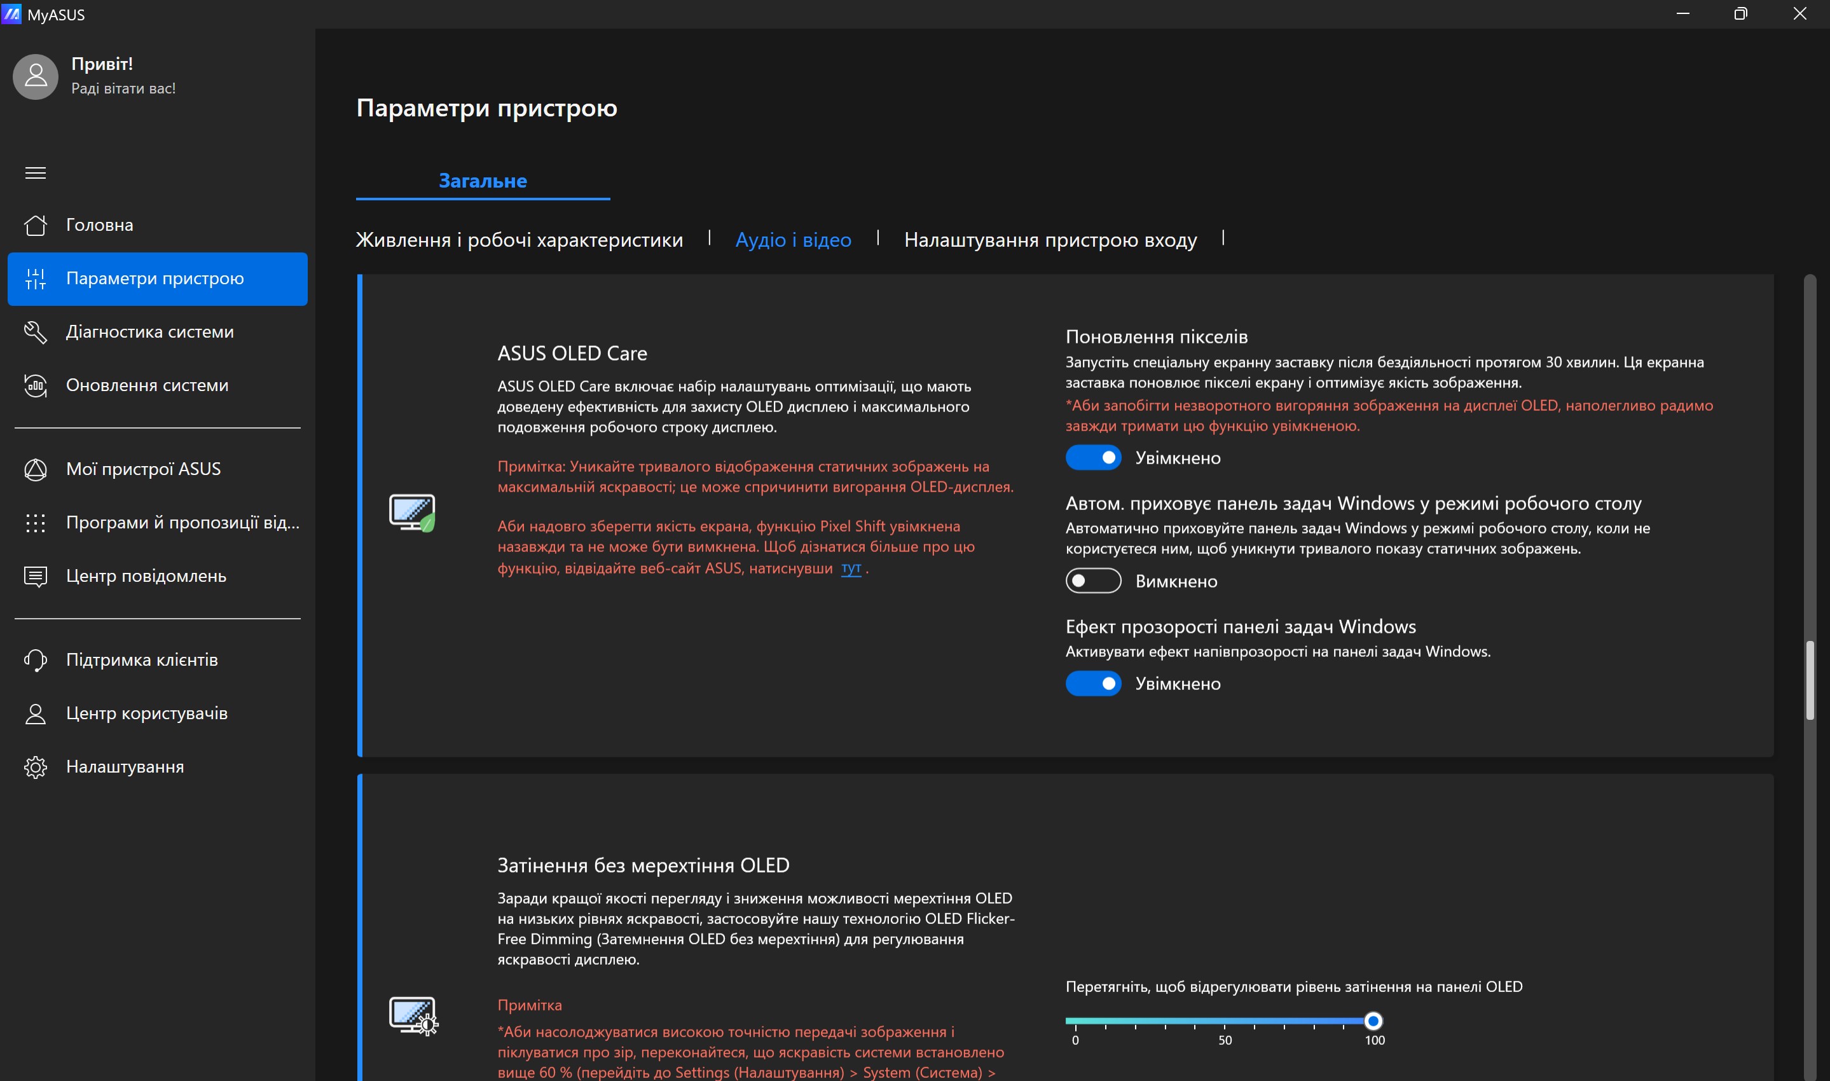The width and height of the screenshot is (1830, 1081).
Task: Click the тут link to ASUS website
Action: point(851,568)
